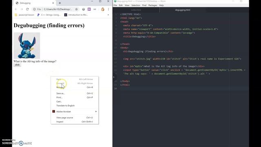Open a new Chrome tab with plus icon
Viewport: 261px width, 147px height.
click(60, 3)
